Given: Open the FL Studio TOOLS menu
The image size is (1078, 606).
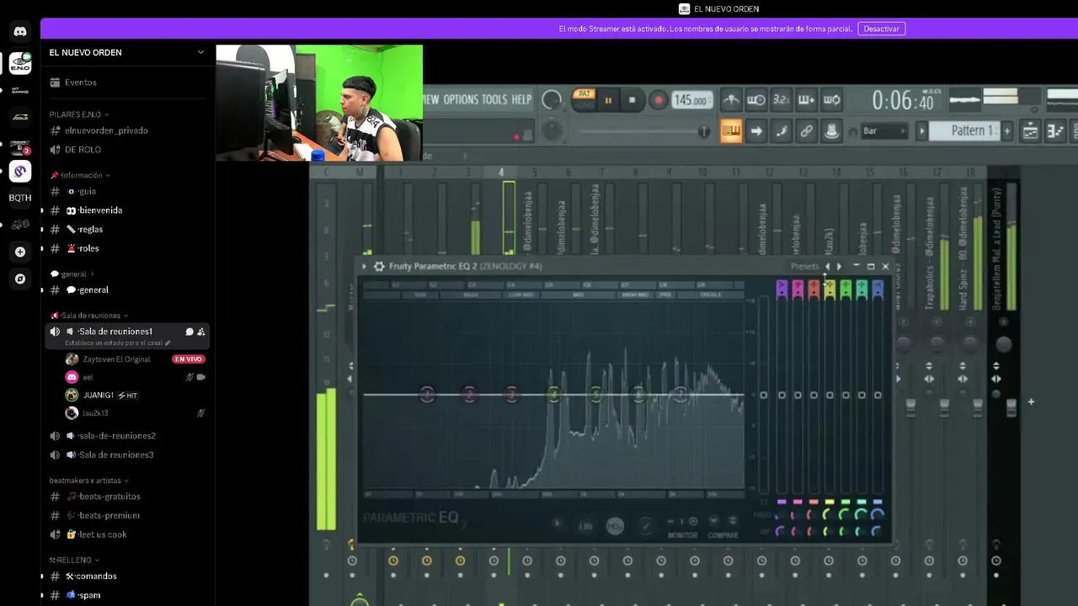Looking at the screenshot, I should coord(494,99).
